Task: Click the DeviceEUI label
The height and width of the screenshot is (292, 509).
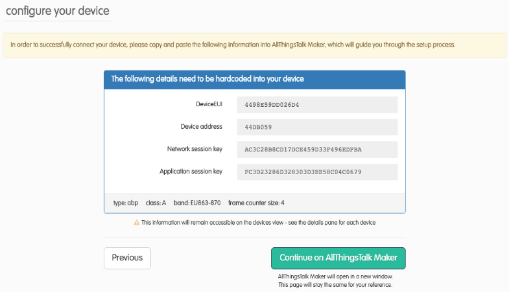Action: 209,104
